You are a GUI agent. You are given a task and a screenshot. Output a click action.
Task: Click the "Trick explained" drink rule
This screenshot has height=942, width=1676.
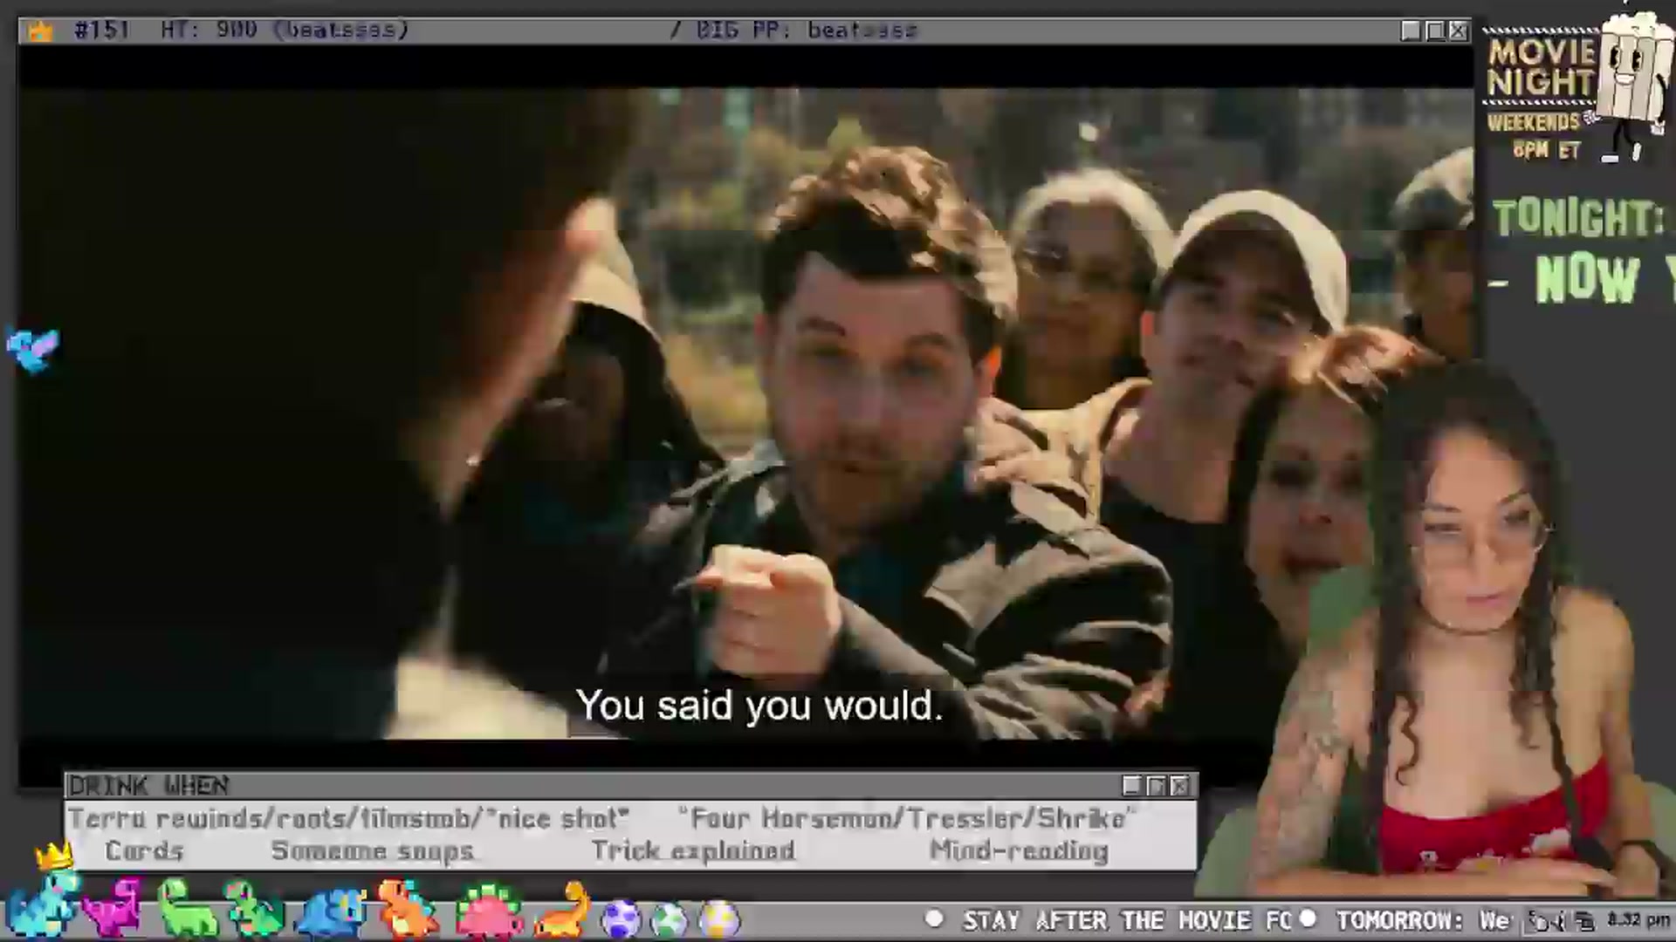(x=694, y=850)
